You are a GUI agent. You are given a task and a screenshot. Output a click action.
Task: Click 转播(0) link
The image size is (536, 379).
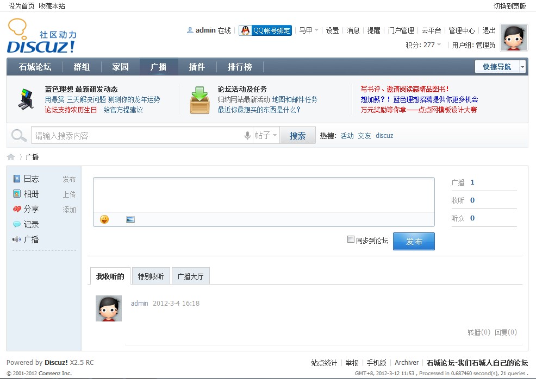(479, 332)
